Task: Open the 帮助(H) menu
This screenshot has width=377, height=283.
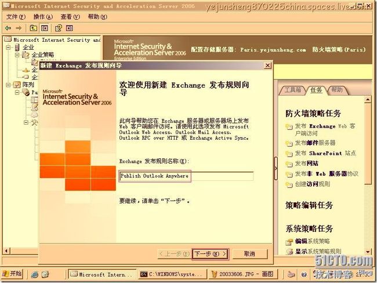Action: [x=97, y=17]
